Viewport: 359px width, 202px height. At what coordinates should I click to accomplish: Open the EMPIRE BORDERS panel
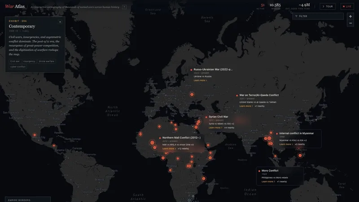28,199
